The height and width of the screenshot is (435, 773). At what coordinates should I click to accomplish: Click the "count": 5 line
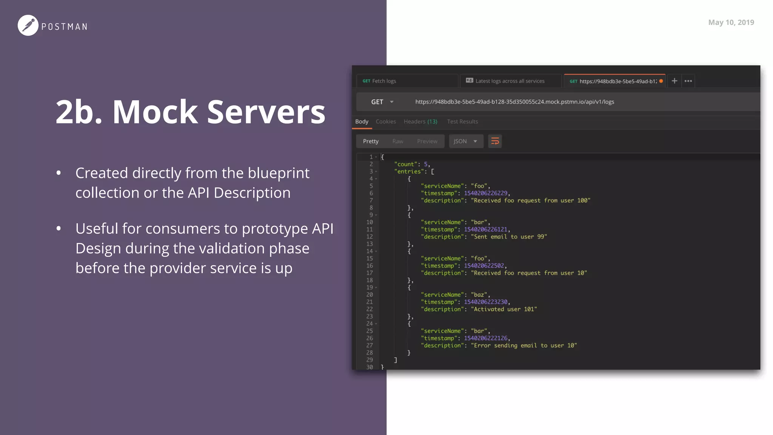412,164
